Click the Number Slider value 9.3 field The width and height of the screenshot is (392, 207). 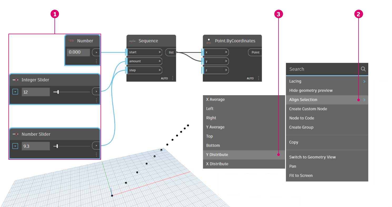(36, 146)
